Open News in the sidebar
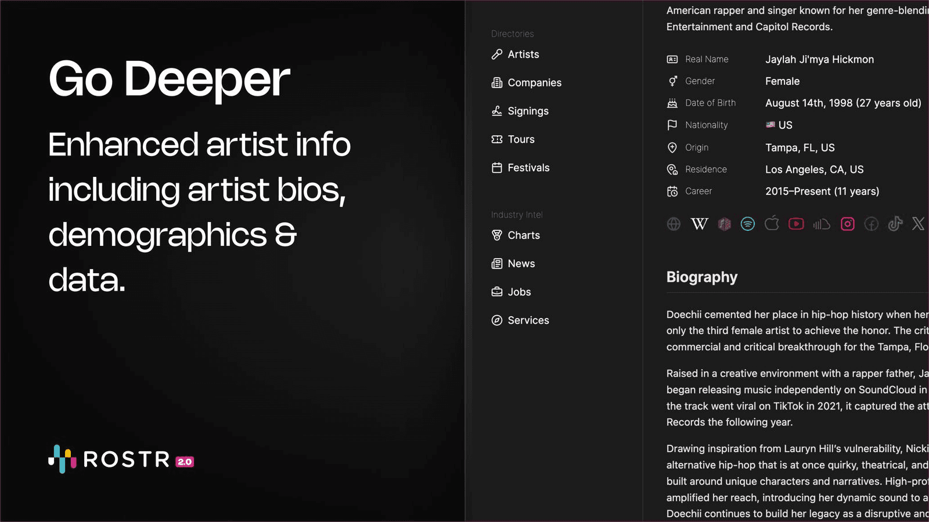Screen dimensions: 929x522 521,264
